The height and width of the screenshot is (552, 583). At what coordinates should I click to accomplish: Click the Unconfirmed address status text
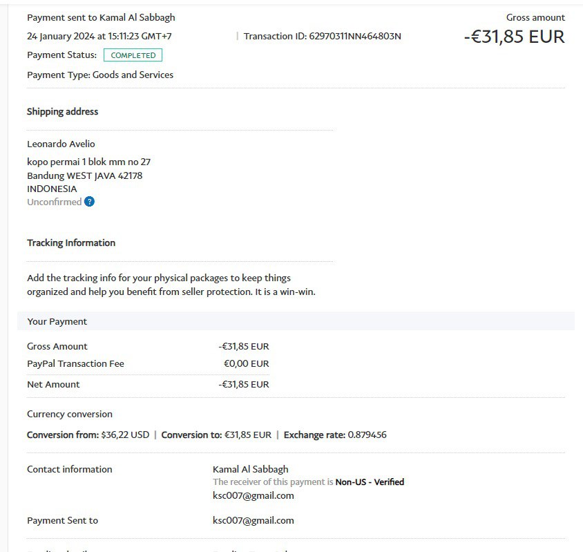[x=54, y=202]
